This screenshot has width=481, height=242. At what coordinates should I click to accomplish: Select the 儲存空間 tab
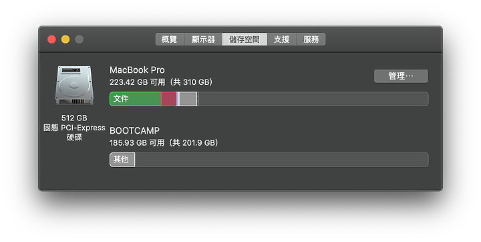click(x=245, y=39)
